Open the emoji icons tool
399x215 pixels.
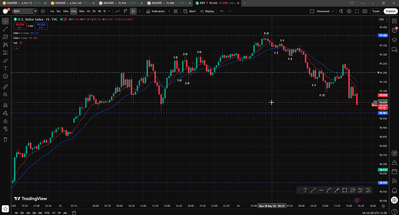[x=5, y=76]
